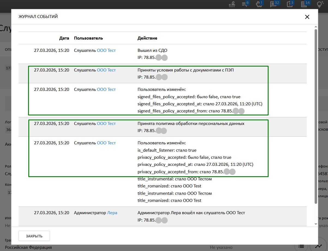328x251 pixels.
Task: Click ООО Тест link in ПЭП conditions row
Action: coord(106,70)
